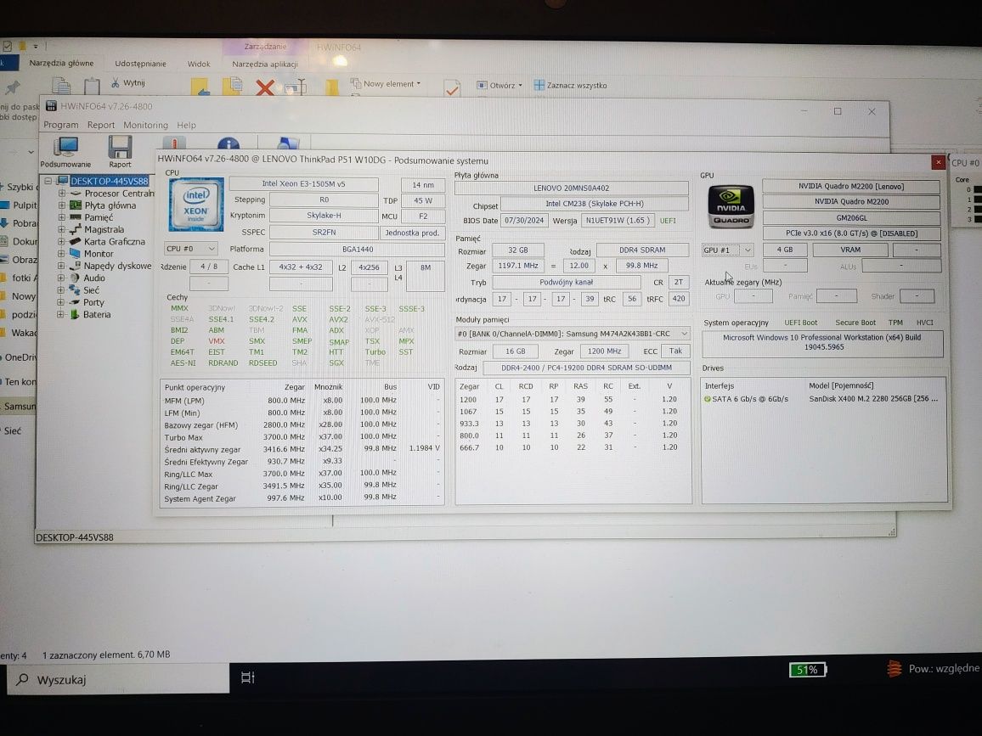The height and width of the screenshot is (736, 982).
Task: Click the OneDrive item in Explorer sidebar
Action: [20, 357]
